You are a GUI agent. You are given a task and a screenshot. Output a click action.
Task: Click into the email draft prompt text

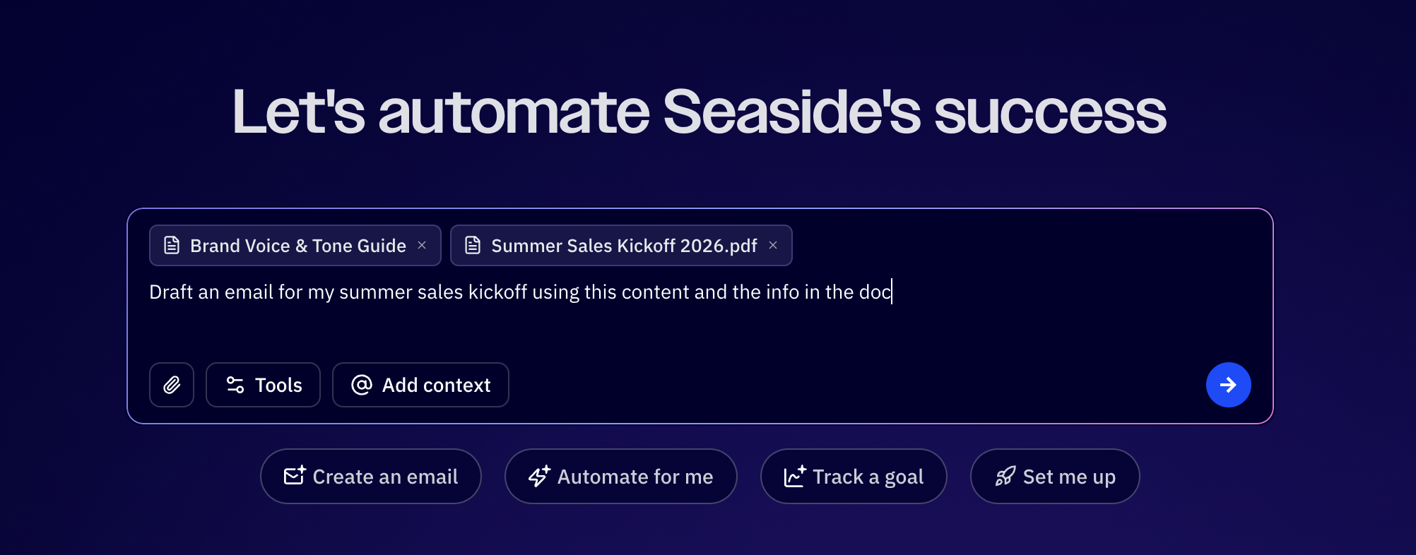pyautogui.click(x=519, y=292)
